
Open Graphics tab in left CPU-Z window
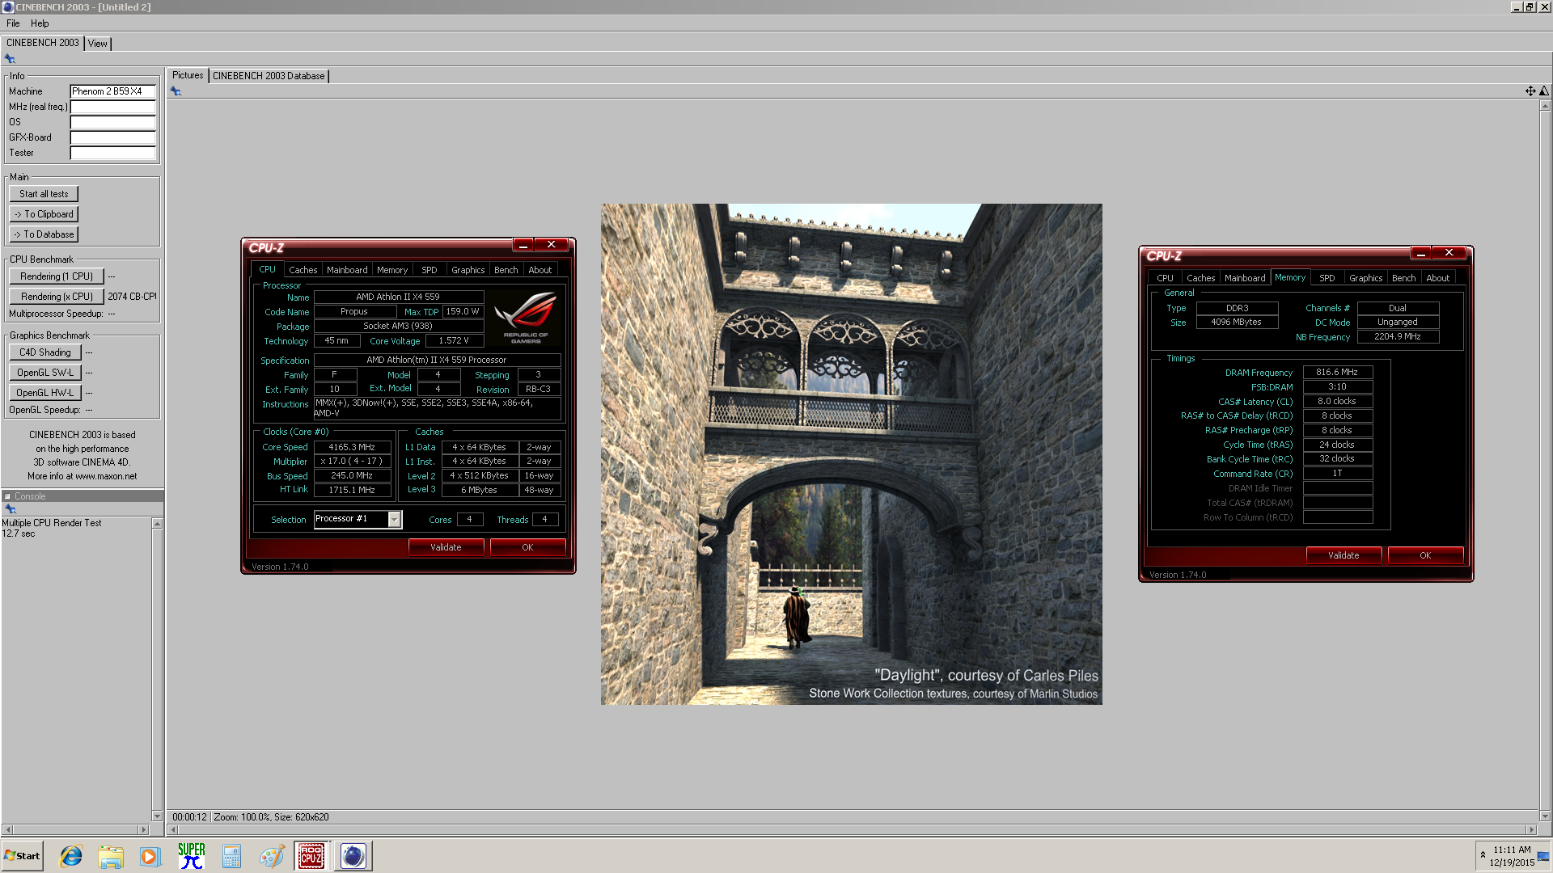pos(468,270)
